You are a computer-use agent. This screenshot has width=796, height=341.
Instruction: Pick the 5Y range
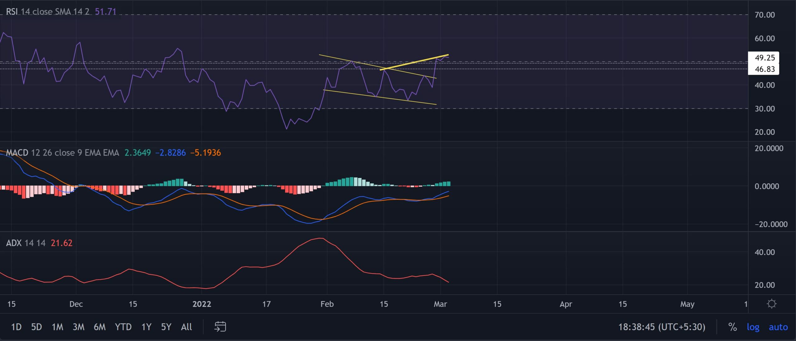[x=166, y=327]
